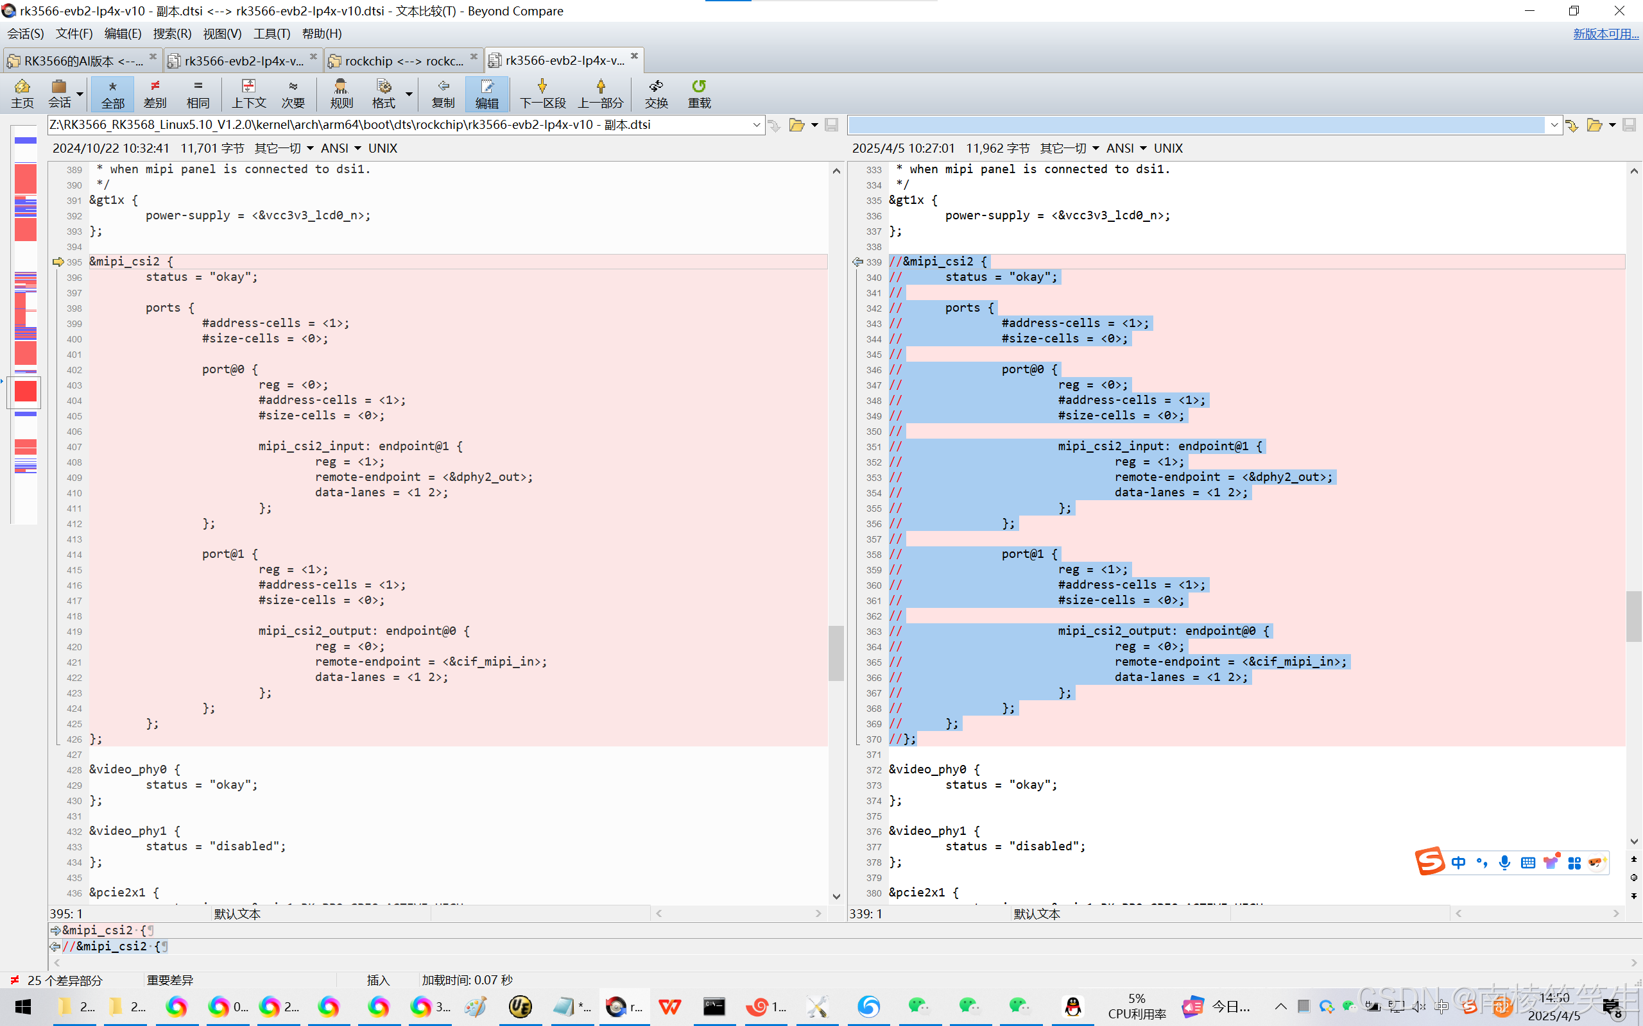The height and width of the screenshot is (1026, 1643).
Task: Switch to the rockchip <--> rockc... tab
Action: (x=403, y=61)
